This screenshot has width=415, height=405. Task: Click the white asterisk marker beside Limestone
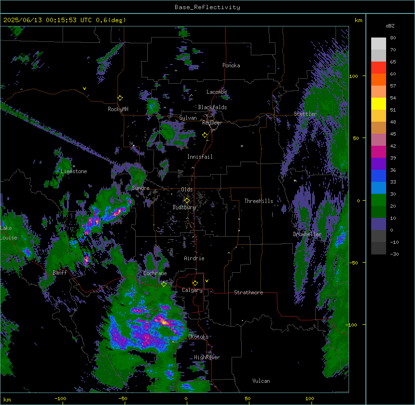(x=74, y=166)
